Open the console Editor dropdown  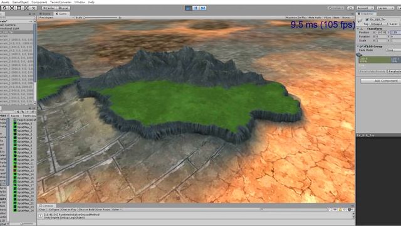(117, 210)
